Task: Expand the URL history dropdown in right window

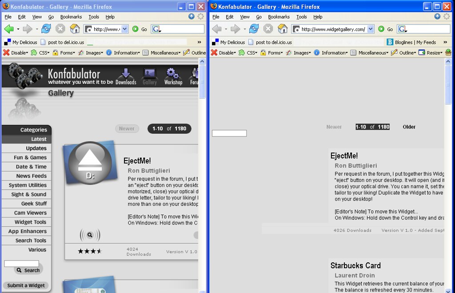Action: 371,29
